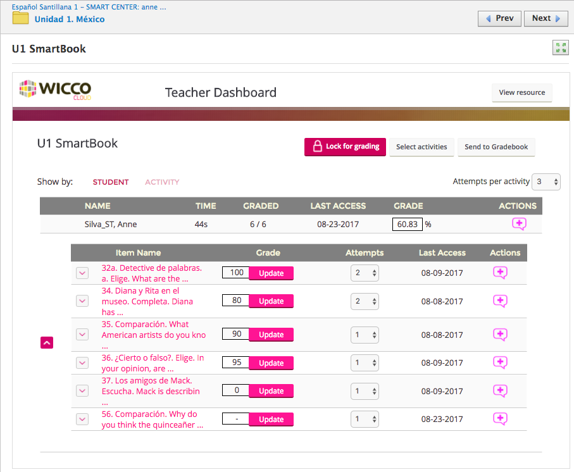Click the TIME column header
The image size is (574, 472).
pyautogui.click(x=206, y=206)
